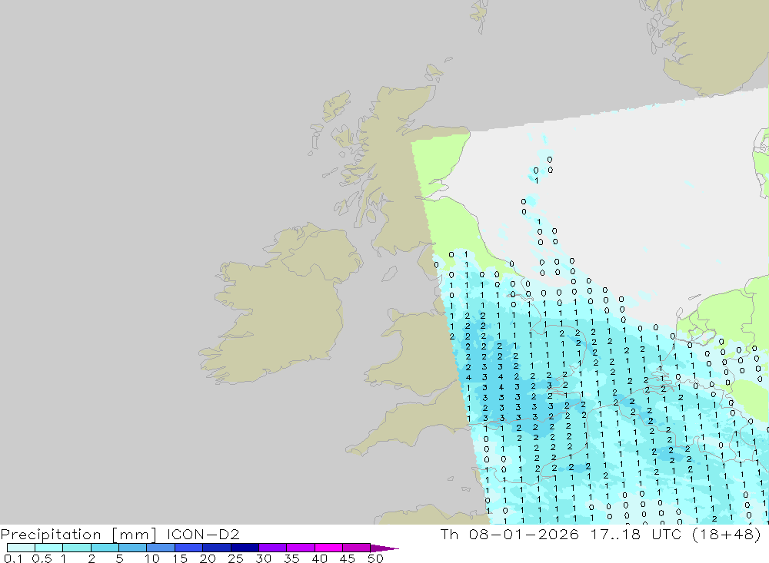Select the 1–2 mm legend color box
This screenshot has height=563, width=769.
click(76, 548)
